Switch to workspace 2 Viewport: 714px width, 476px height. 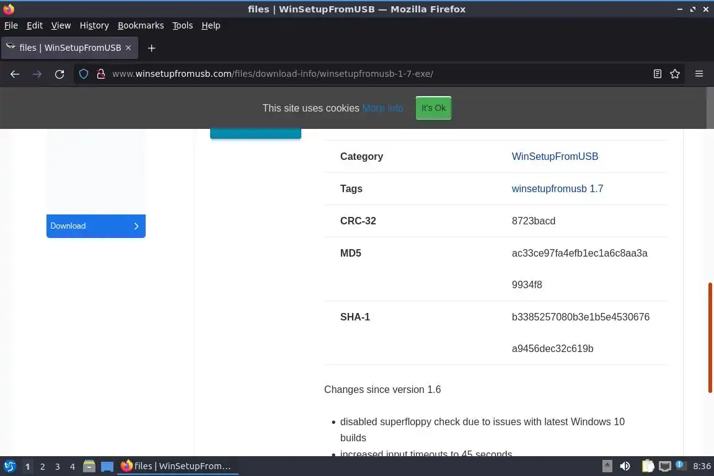42,467
